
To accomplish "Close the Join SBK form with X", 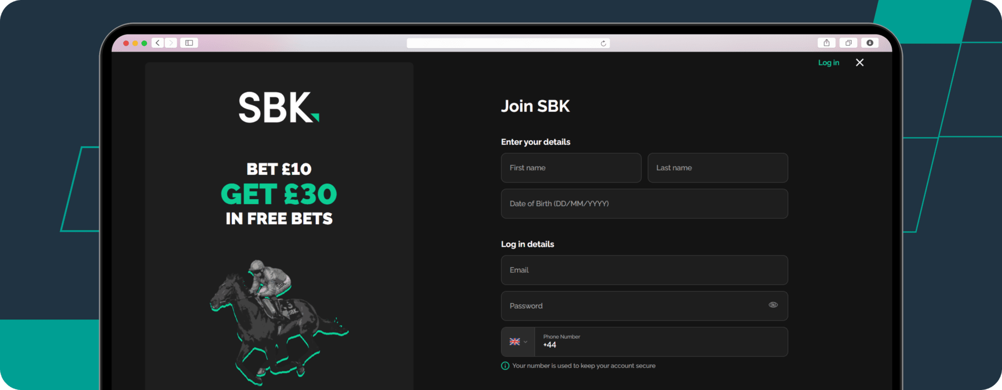I will pos(859,62).
